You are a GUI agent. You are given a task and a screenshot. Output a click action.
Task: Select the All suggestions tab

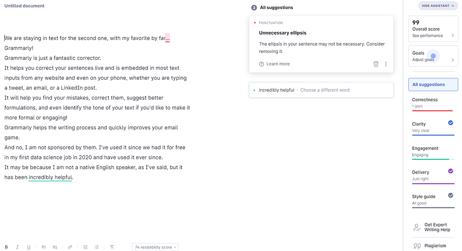tap(433, 84)
